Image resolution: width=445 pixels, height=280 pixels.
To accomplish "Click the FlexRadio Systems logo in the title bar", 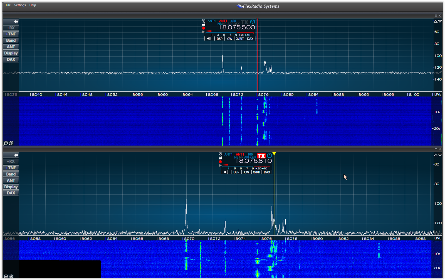I will pyautogui.click(x=257, y=6).
